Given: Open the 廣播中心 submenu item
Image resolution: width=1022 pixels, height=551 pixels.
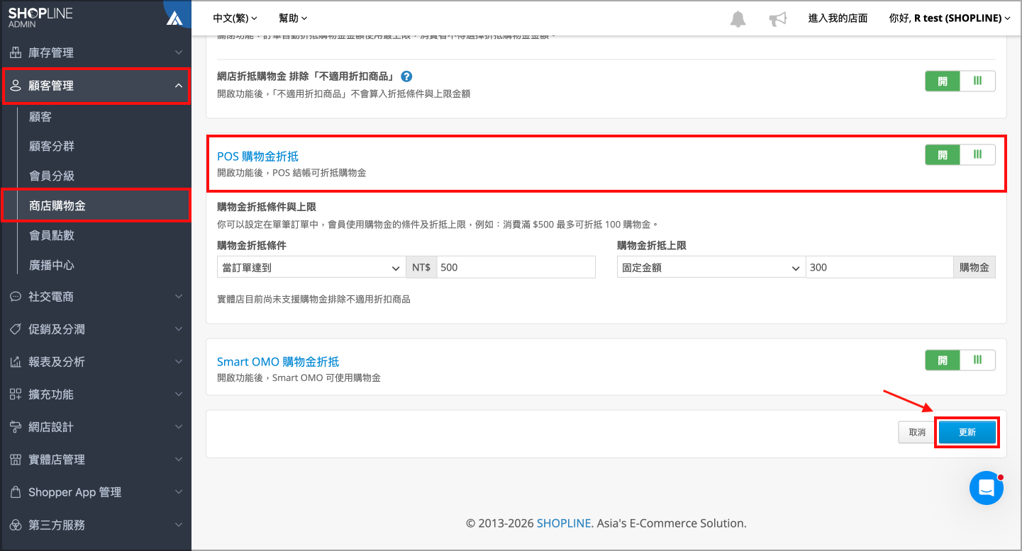Looking at the screenshot, I should click(x=52, y=265).
